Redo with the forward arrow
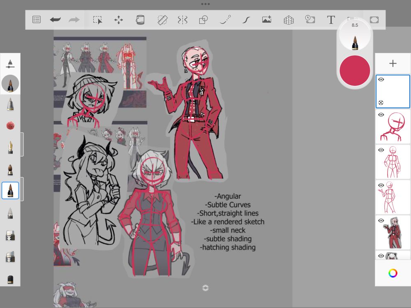The height and width of the screenshot is (308, 411). [x=74, y=20]
